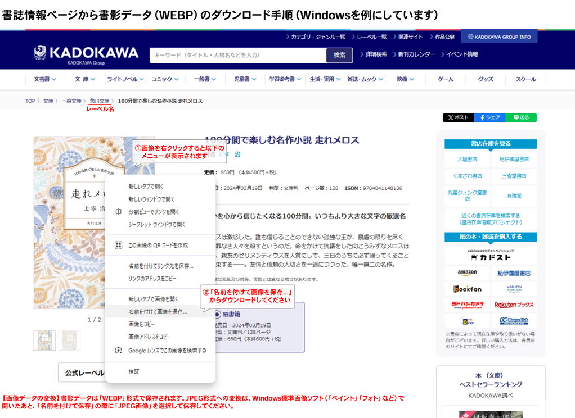Click QR code icon in context menu
This screenshot has height=418, width=575.
point(118,245)
